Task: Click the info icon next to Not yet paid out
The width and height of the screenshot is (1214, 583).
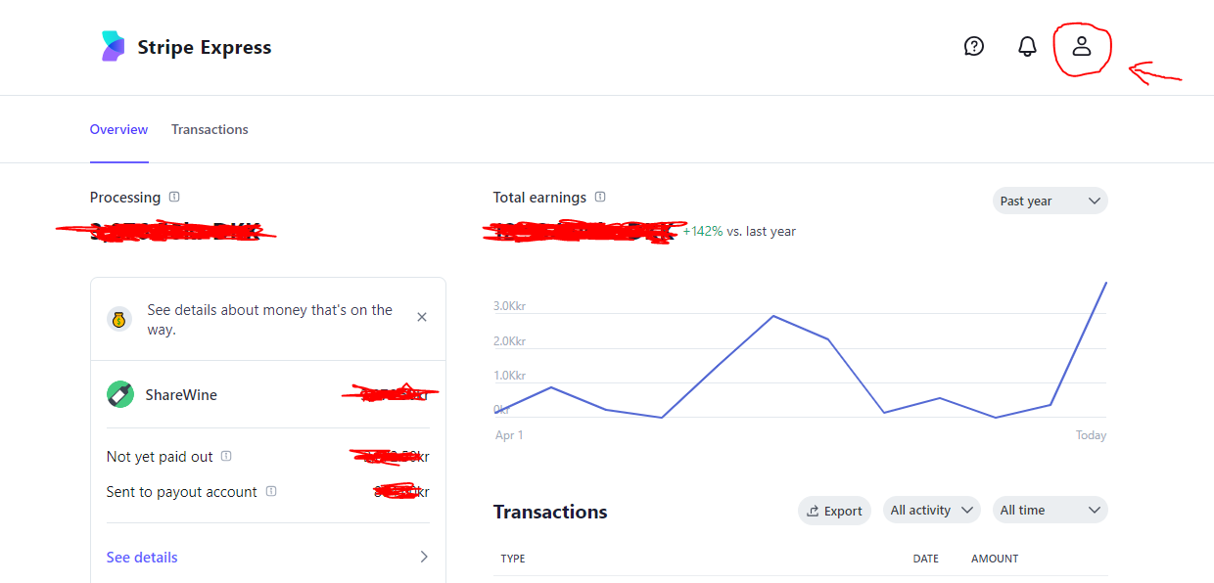Action: click(226, 456)
